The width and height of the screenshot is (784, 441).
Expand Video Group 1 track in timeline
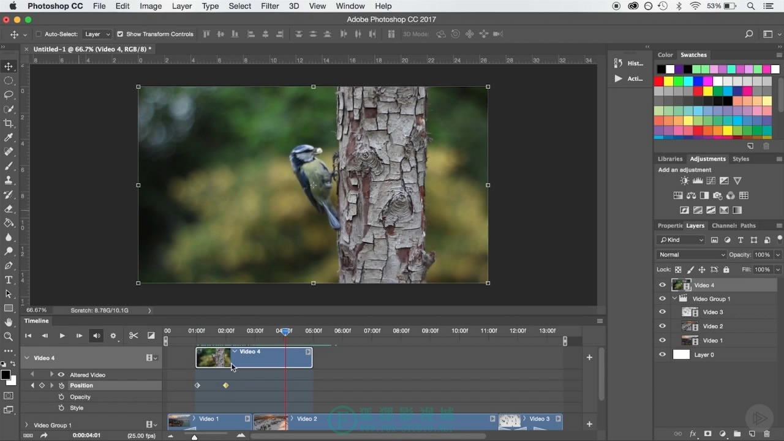tap(26, 425)
